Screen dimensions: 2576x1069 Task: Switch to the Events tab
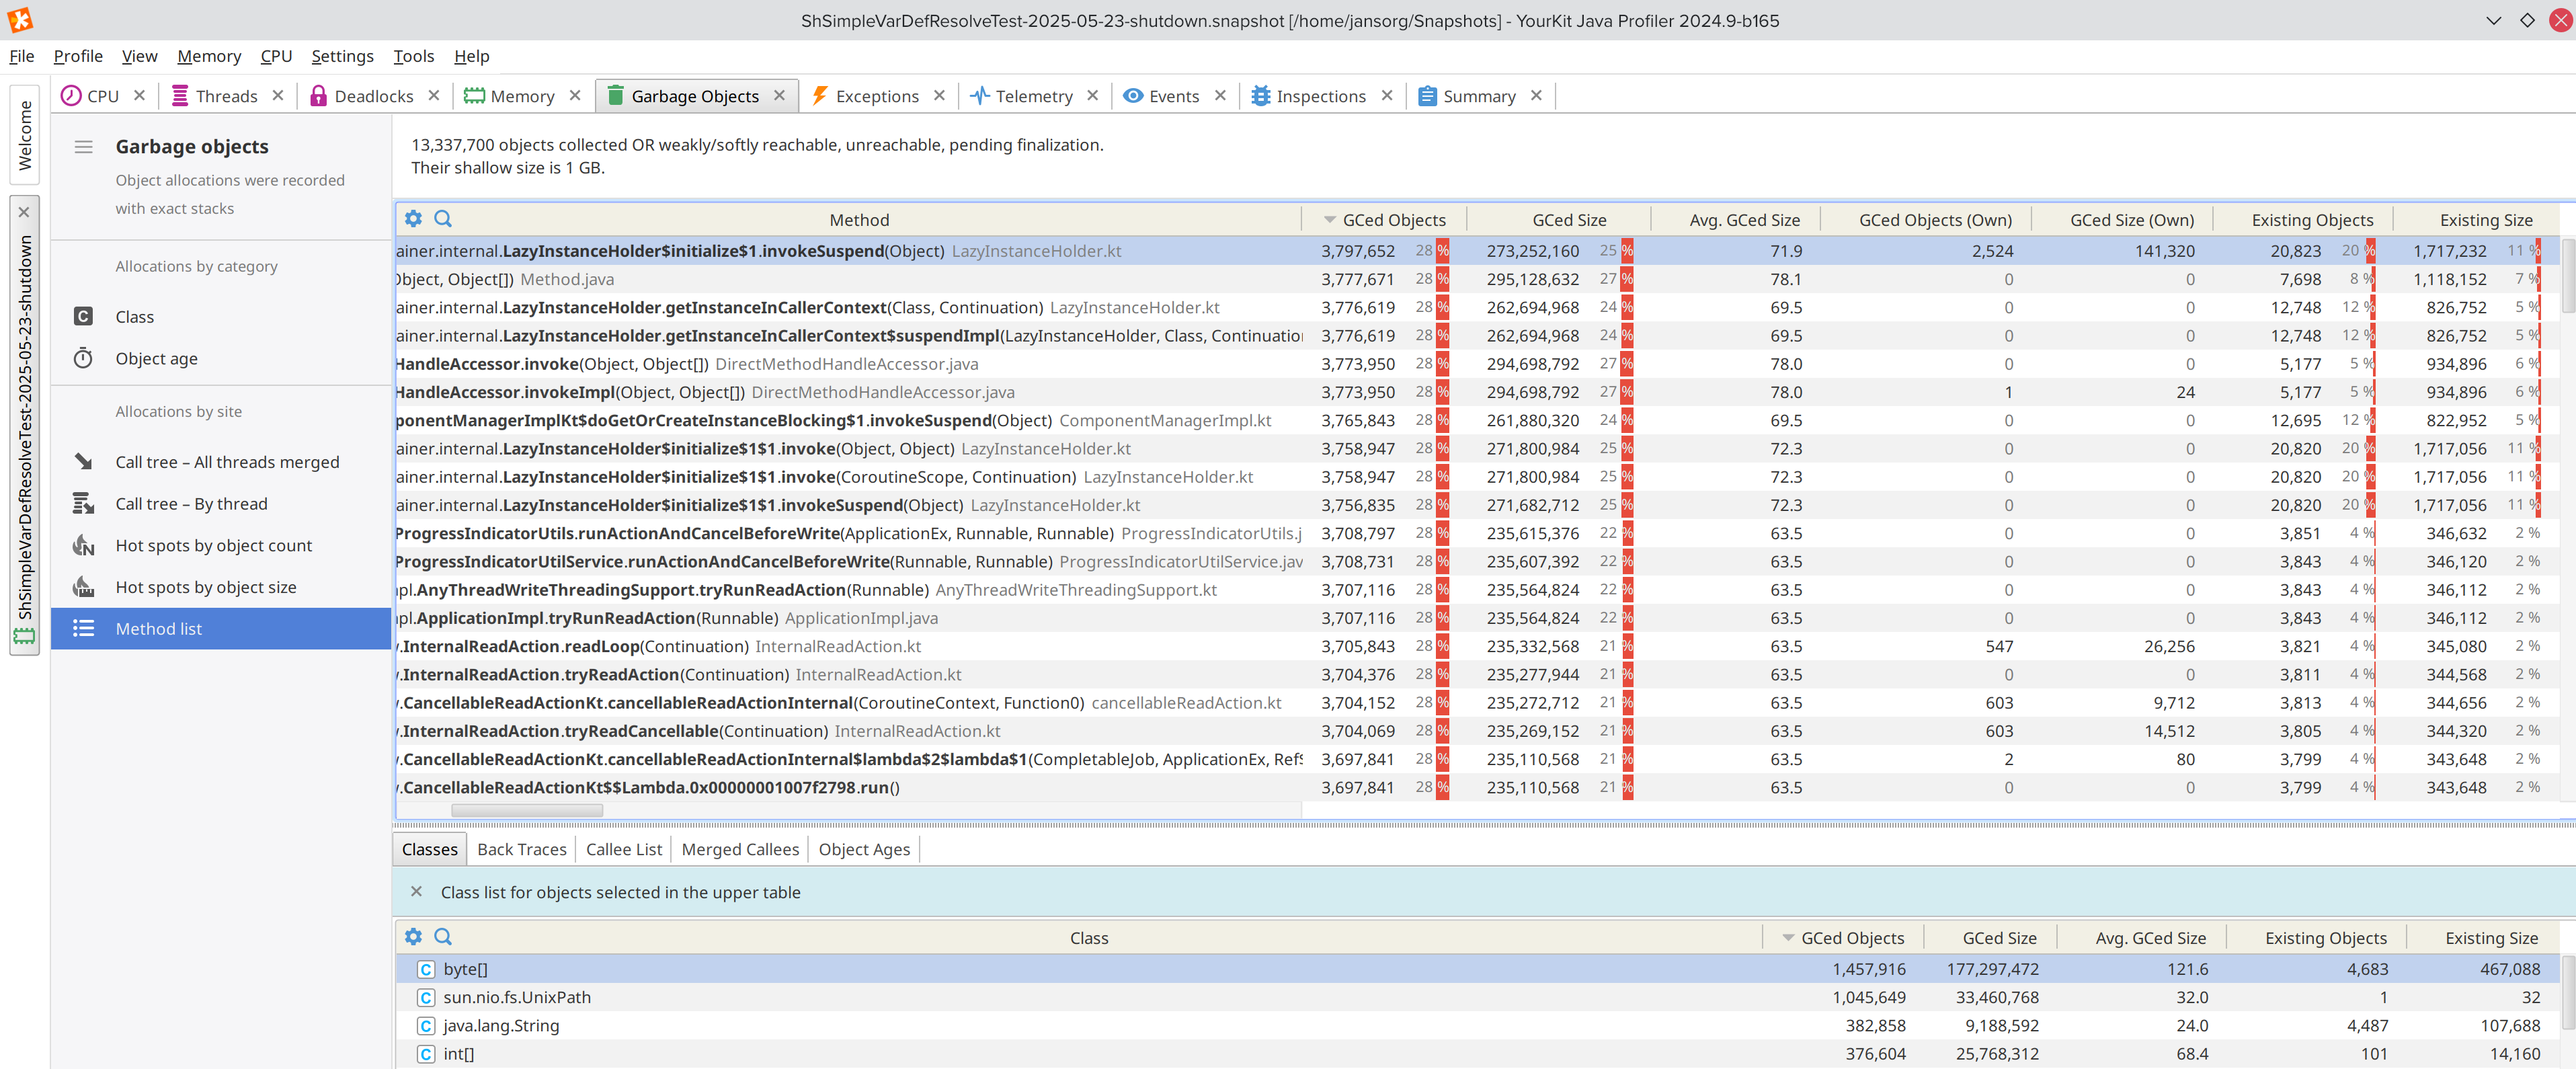(x=1161, y=96)
